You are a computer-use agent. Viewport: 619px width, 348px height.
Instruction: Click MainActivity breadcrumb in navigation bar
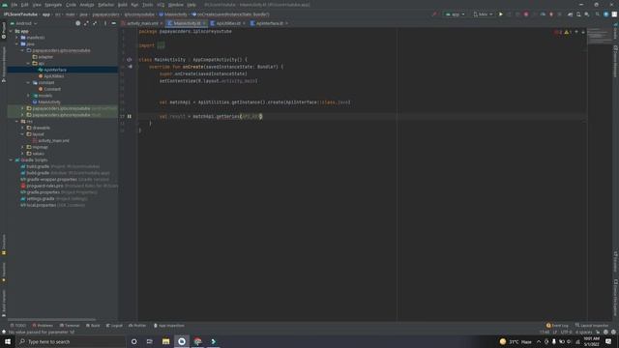tap(175, 14)
